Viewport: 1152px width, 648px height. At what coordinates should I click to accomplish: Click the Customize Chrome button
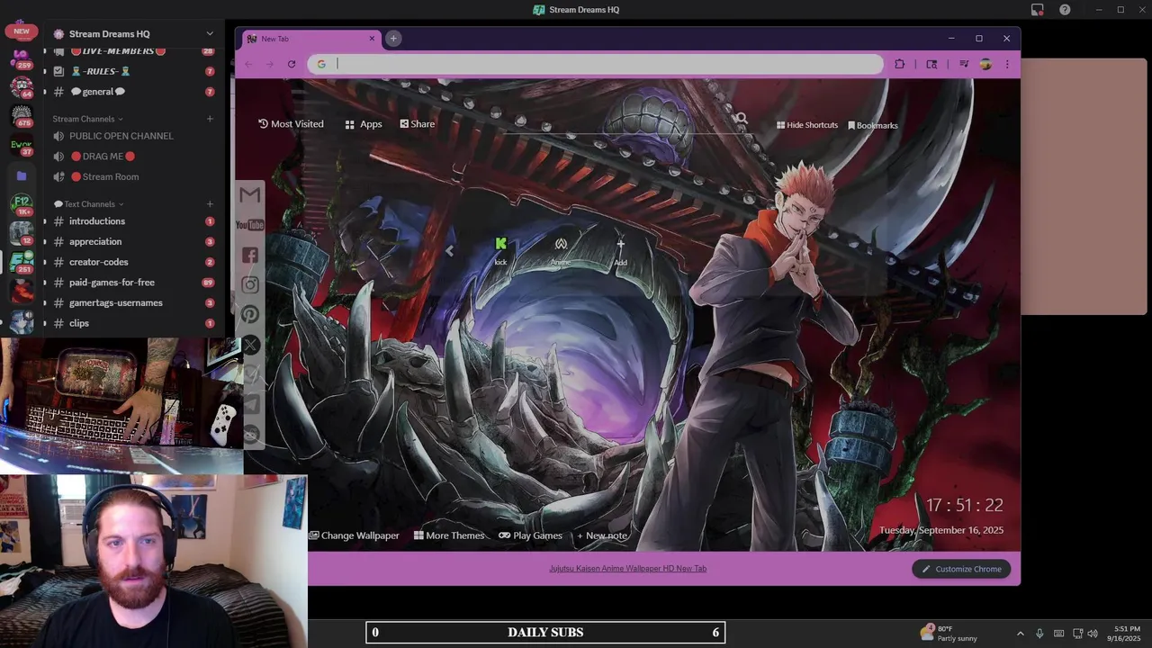[961, 569]
